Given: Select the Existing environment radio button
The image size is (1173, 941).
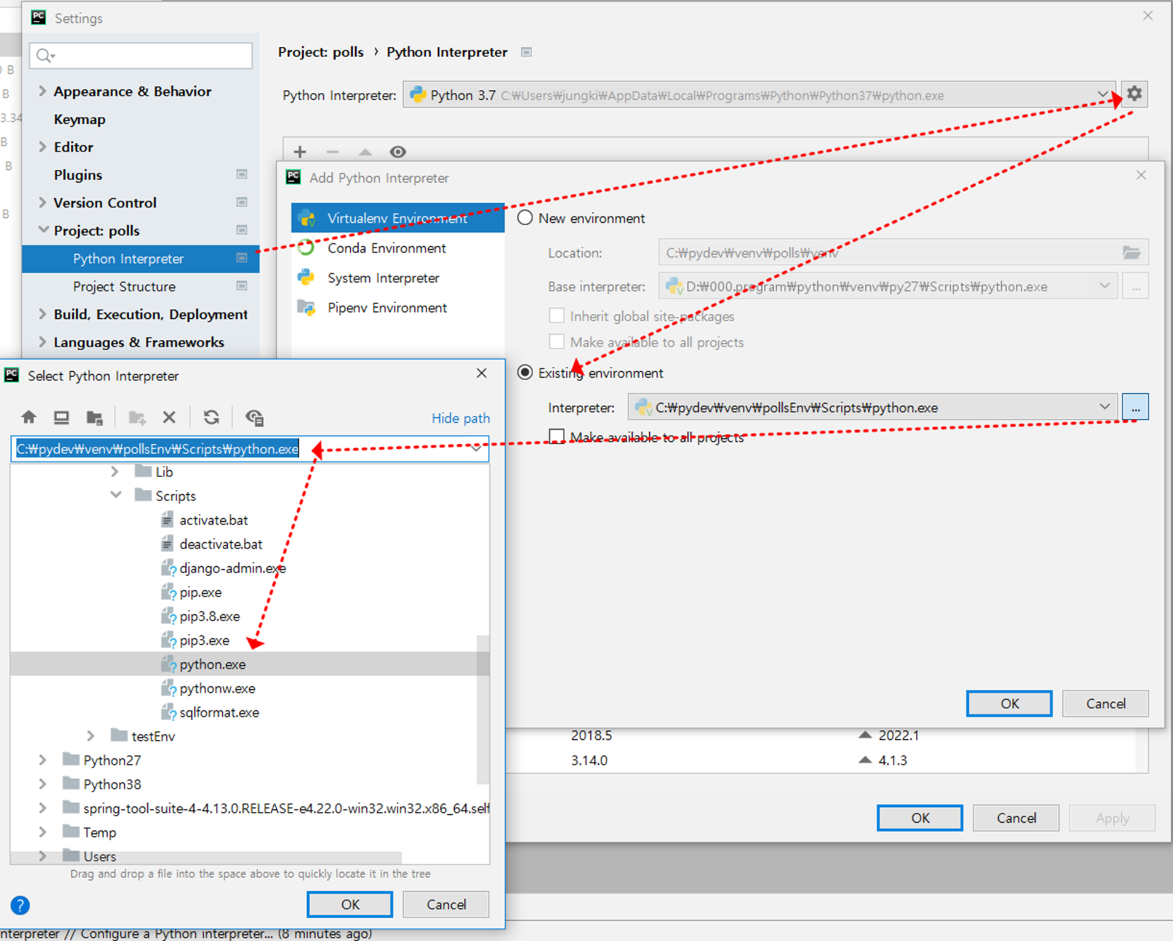Looking at the screenshot, I should click(x=525, y=372).
